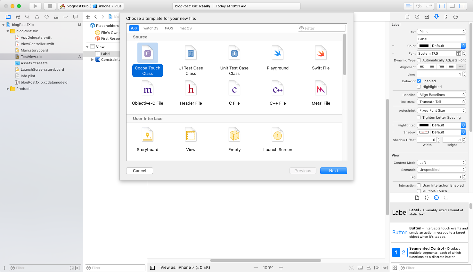Select the Identity inspector icon
473x272 pixels.
(x=427, y=16)
